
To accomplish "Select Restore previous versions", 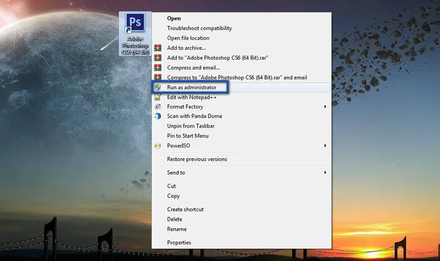I will tap(197, 160).
